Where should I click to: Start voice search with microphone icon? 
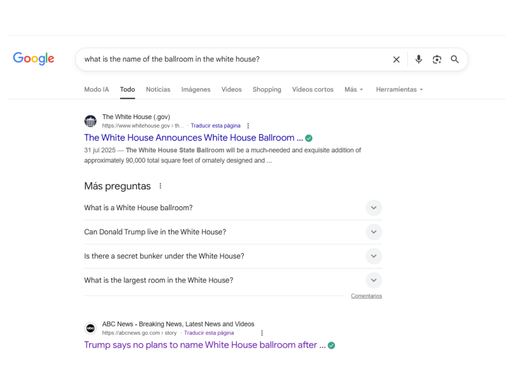pos(419,60)
